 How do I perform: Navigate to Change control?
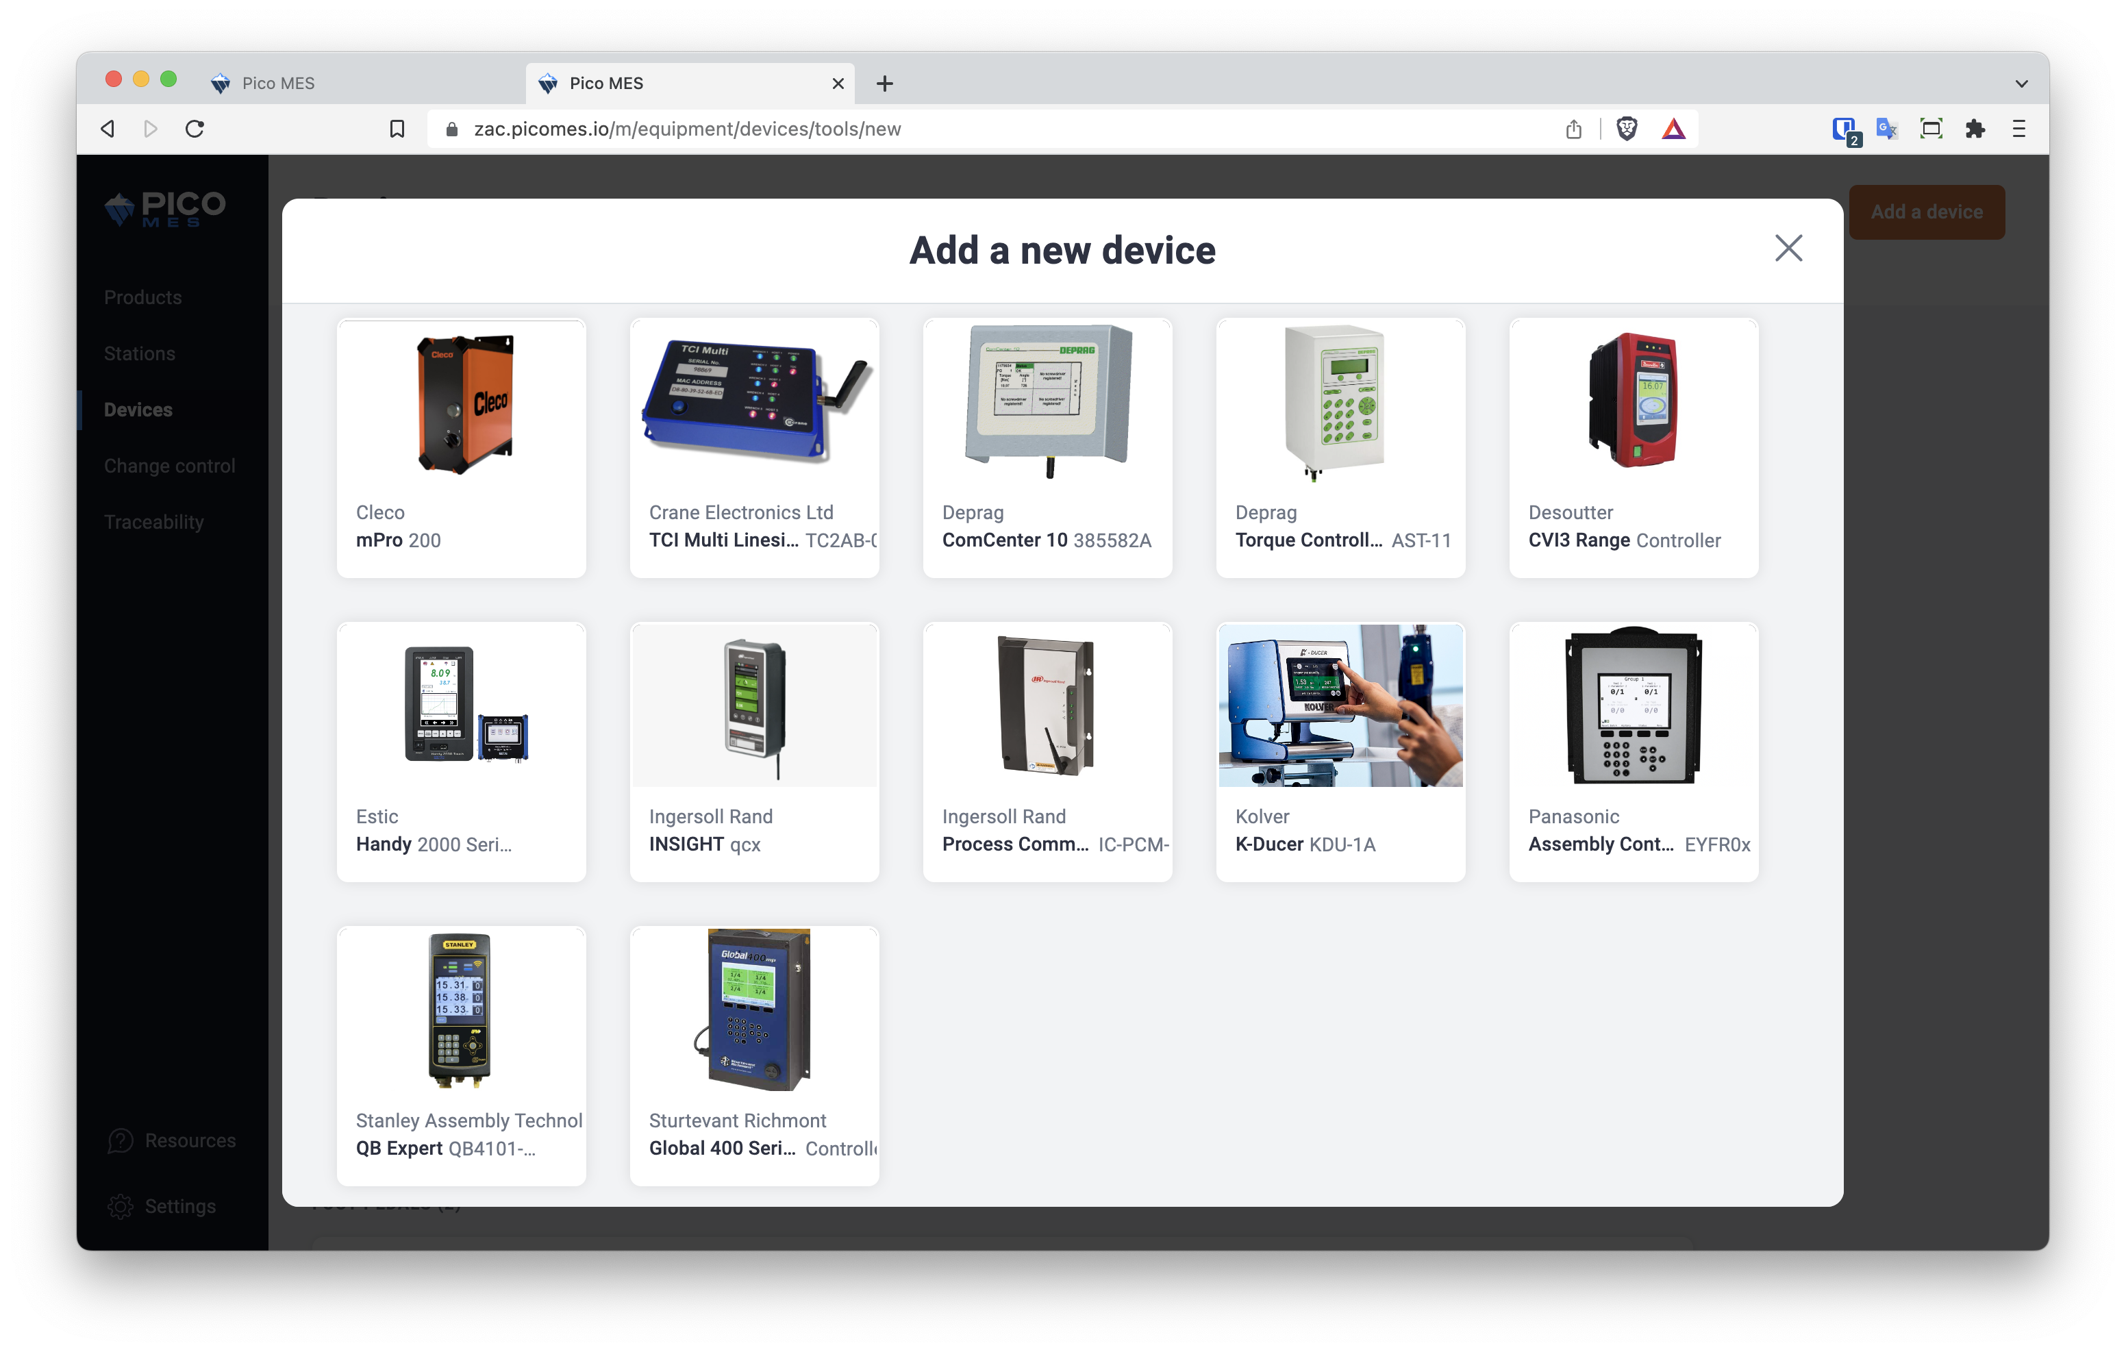click(168, 465)
